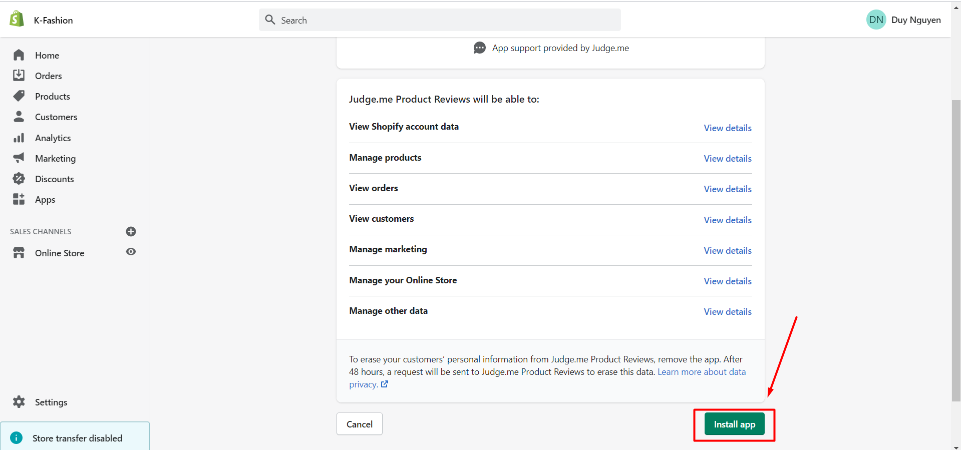Click SALES CHANNELS heading text

[41, 231]
